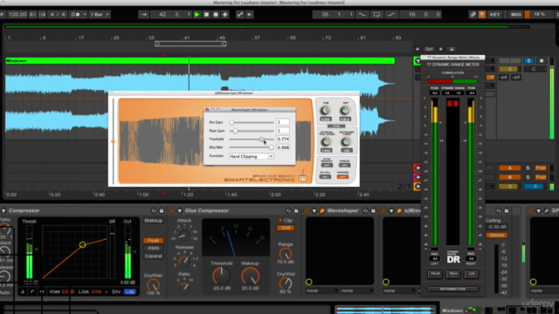Click the Glue Compressor hot-swap icon
Screen dimensions: 559x314
pos(288,211)
